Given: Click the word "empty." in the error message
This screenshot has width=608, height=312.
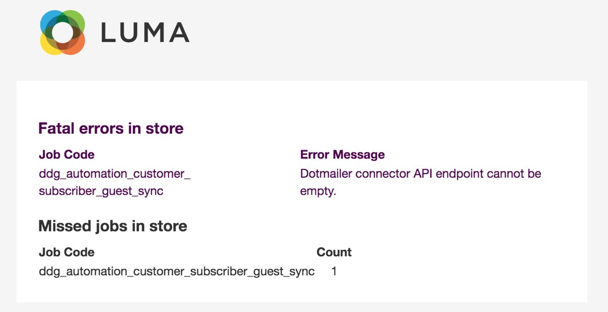Looking at the screenshot, I should tap(318, 191).
